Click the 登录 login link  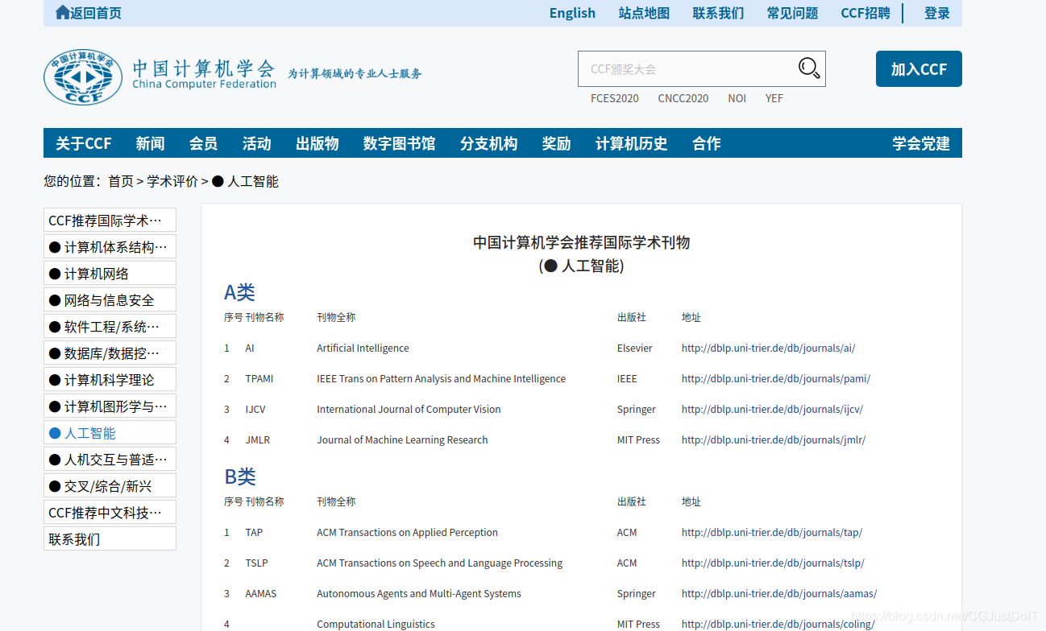pos(937,13)
